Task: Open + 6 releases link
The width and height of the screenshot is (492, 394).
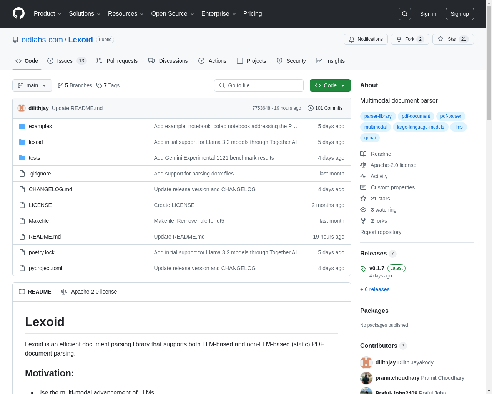Action: click(375, 289)
